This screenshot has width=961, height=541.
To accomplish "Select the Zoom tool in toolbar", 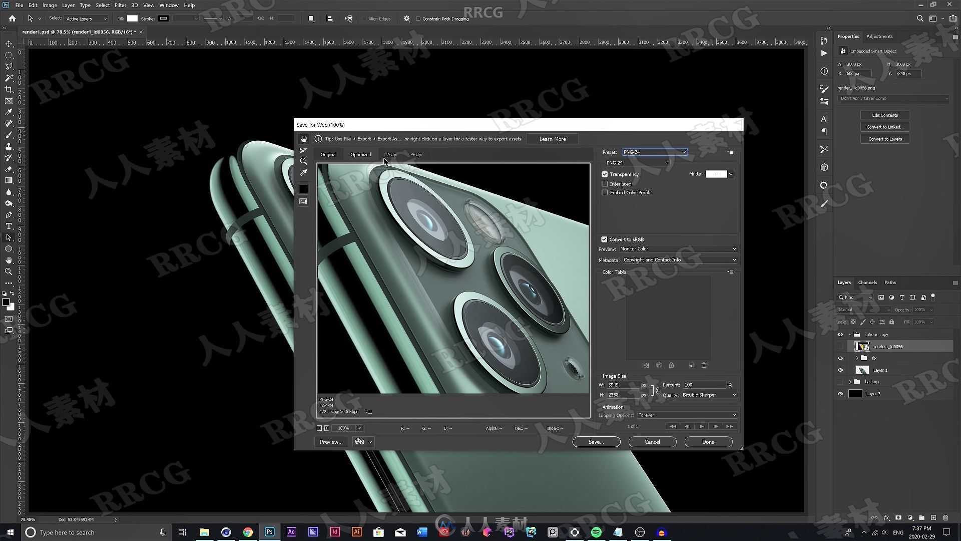I will click(x=303, y=160).
